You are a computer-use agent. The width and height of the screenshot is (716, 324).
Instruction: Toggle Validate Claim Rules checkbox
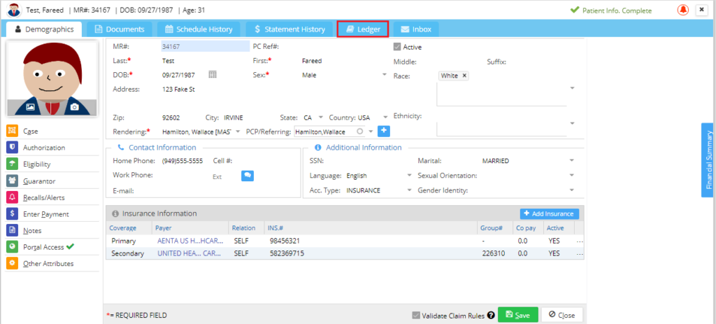click(x=415, y=315)
